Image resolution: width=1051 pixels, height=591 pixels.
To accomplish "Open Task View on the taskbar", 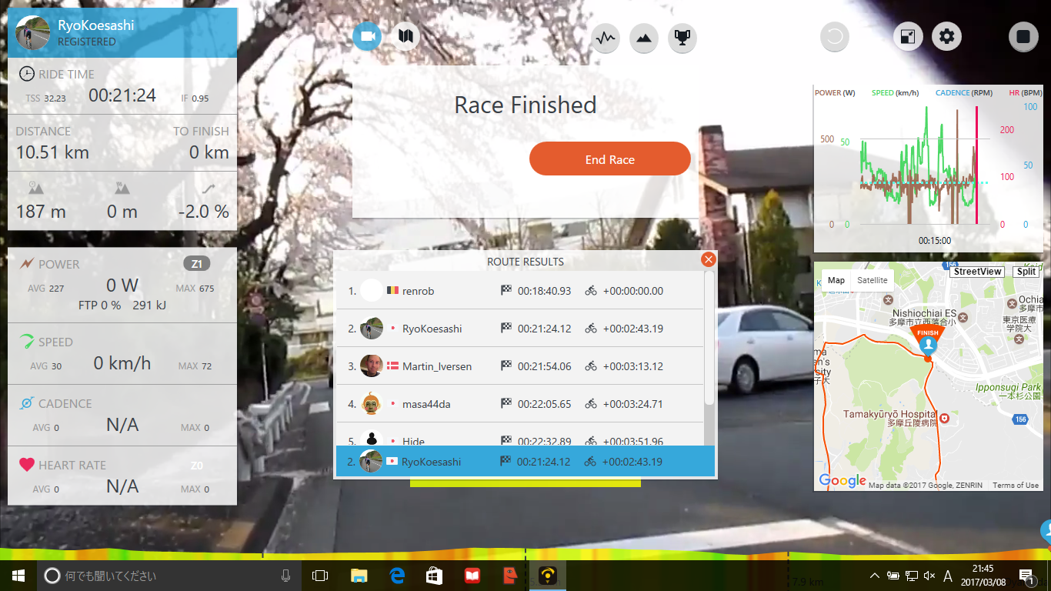I will 320,576.
